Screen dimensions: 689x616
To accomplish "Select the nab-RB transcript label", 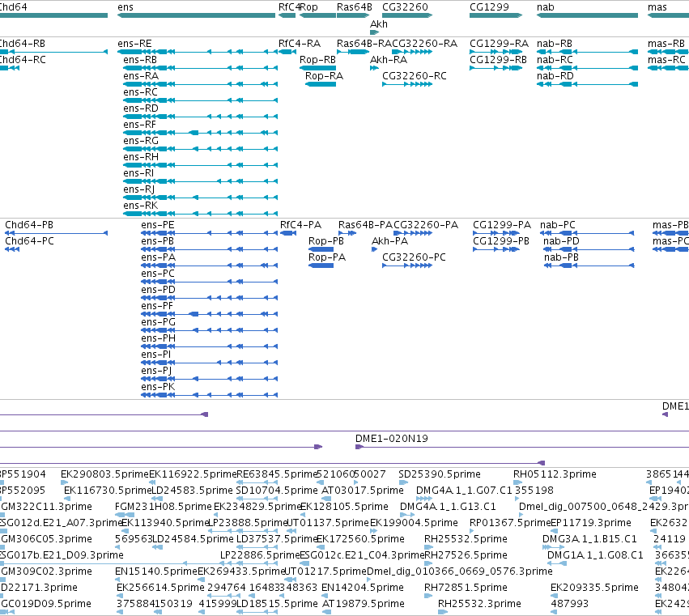I will tap(555, 44).
